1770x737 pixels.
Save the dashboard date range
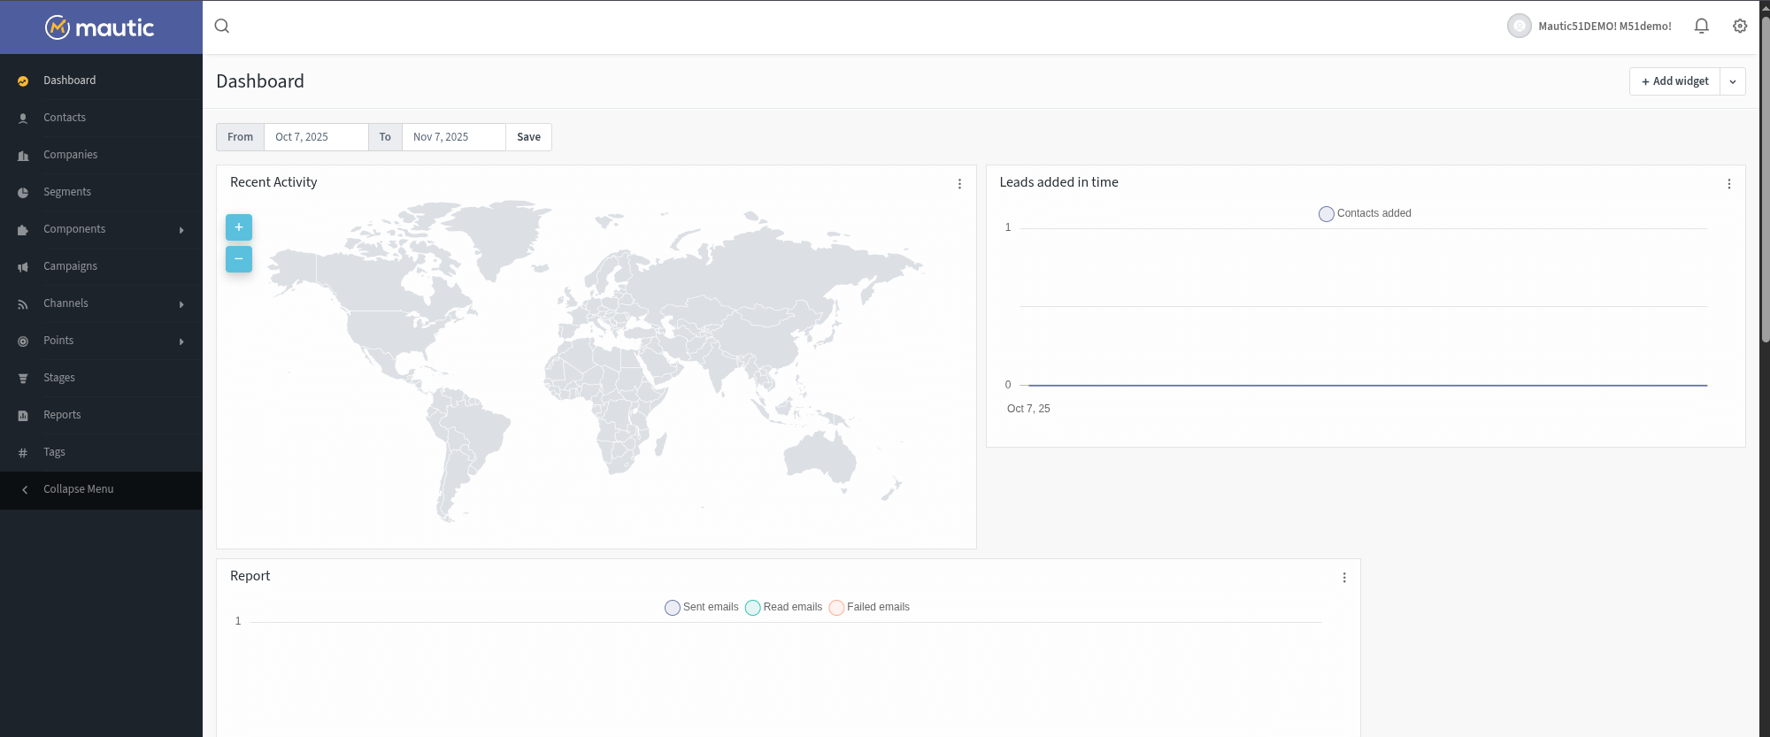pos(528,137)
